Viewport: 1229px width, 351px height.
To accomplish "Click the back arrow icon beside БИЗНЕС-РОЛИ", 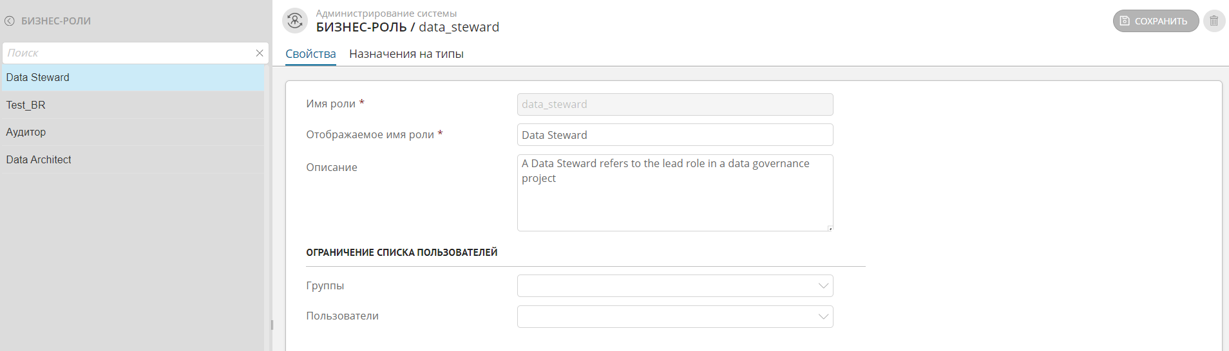I will (x=10, y=21).
